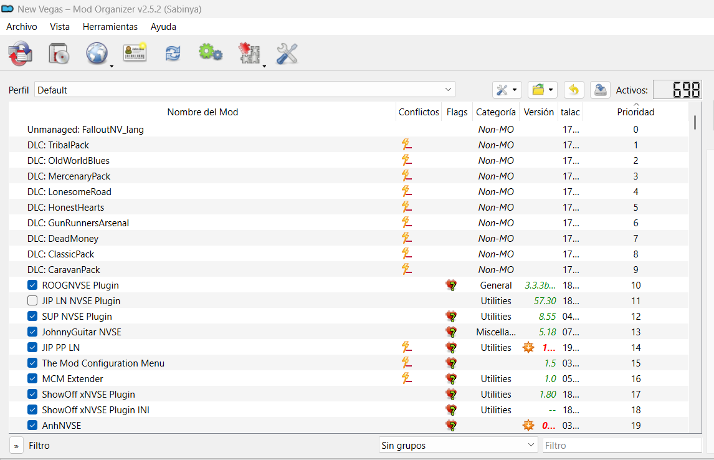This screenshot has height=460, width=714.
Task: Disable the MCM Extender mod checkbox
Action: coord(32,379)
